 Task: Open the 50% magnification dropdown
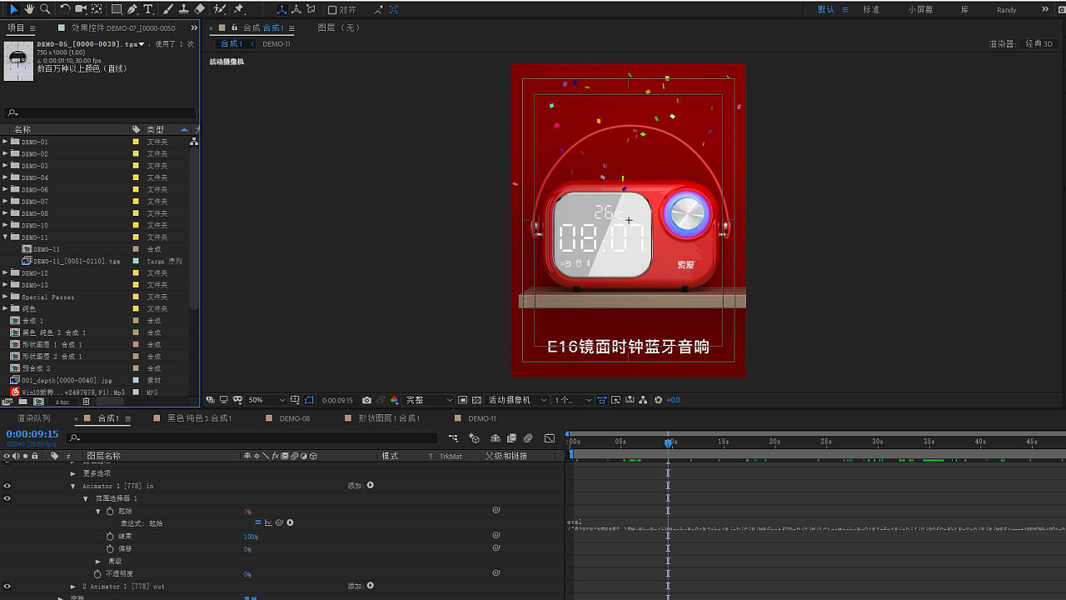tap(266, 400)
